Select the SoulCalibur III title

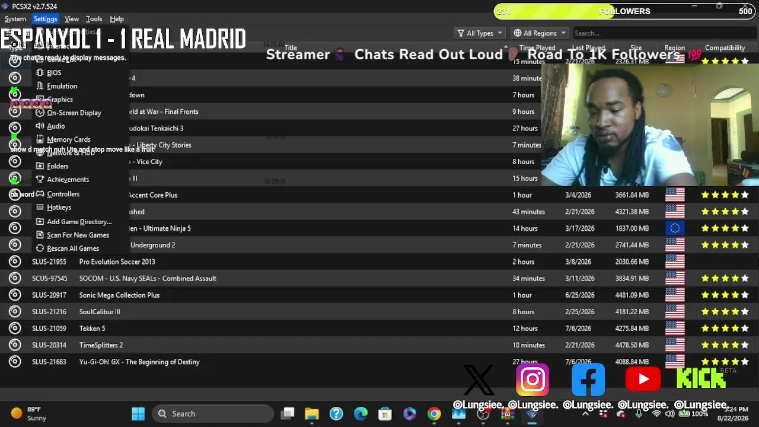coord(100,312)
